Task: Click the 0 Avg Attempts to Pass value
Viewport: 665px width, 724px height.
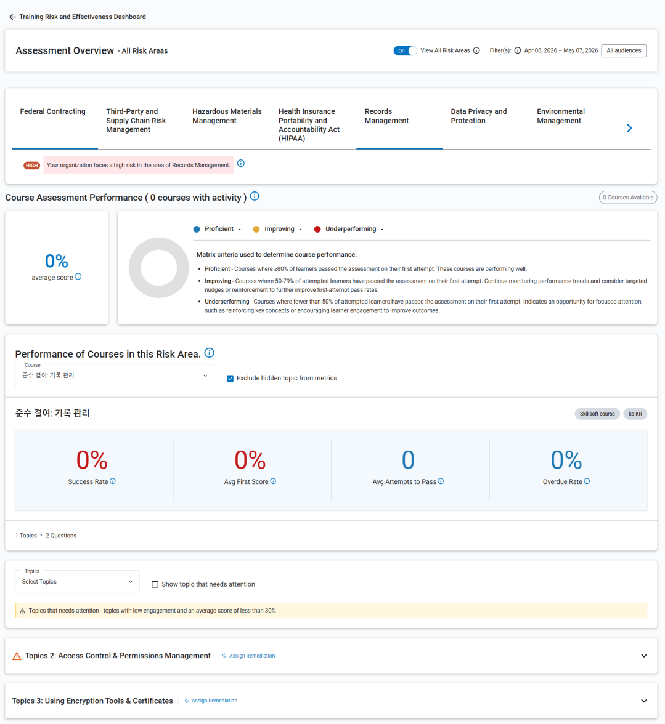Action: 408,460
